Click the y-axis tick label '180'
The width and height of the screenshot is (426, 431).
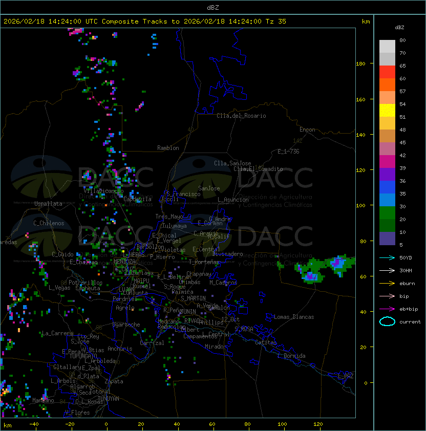360,64
